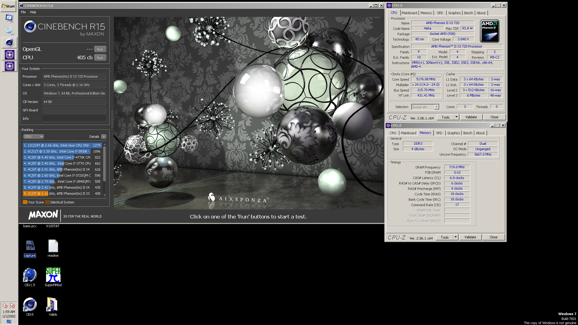This screenshot has height=325, width=578.
Task: Open Bench tab in upper CPU-Z
Action: [468, 13]
